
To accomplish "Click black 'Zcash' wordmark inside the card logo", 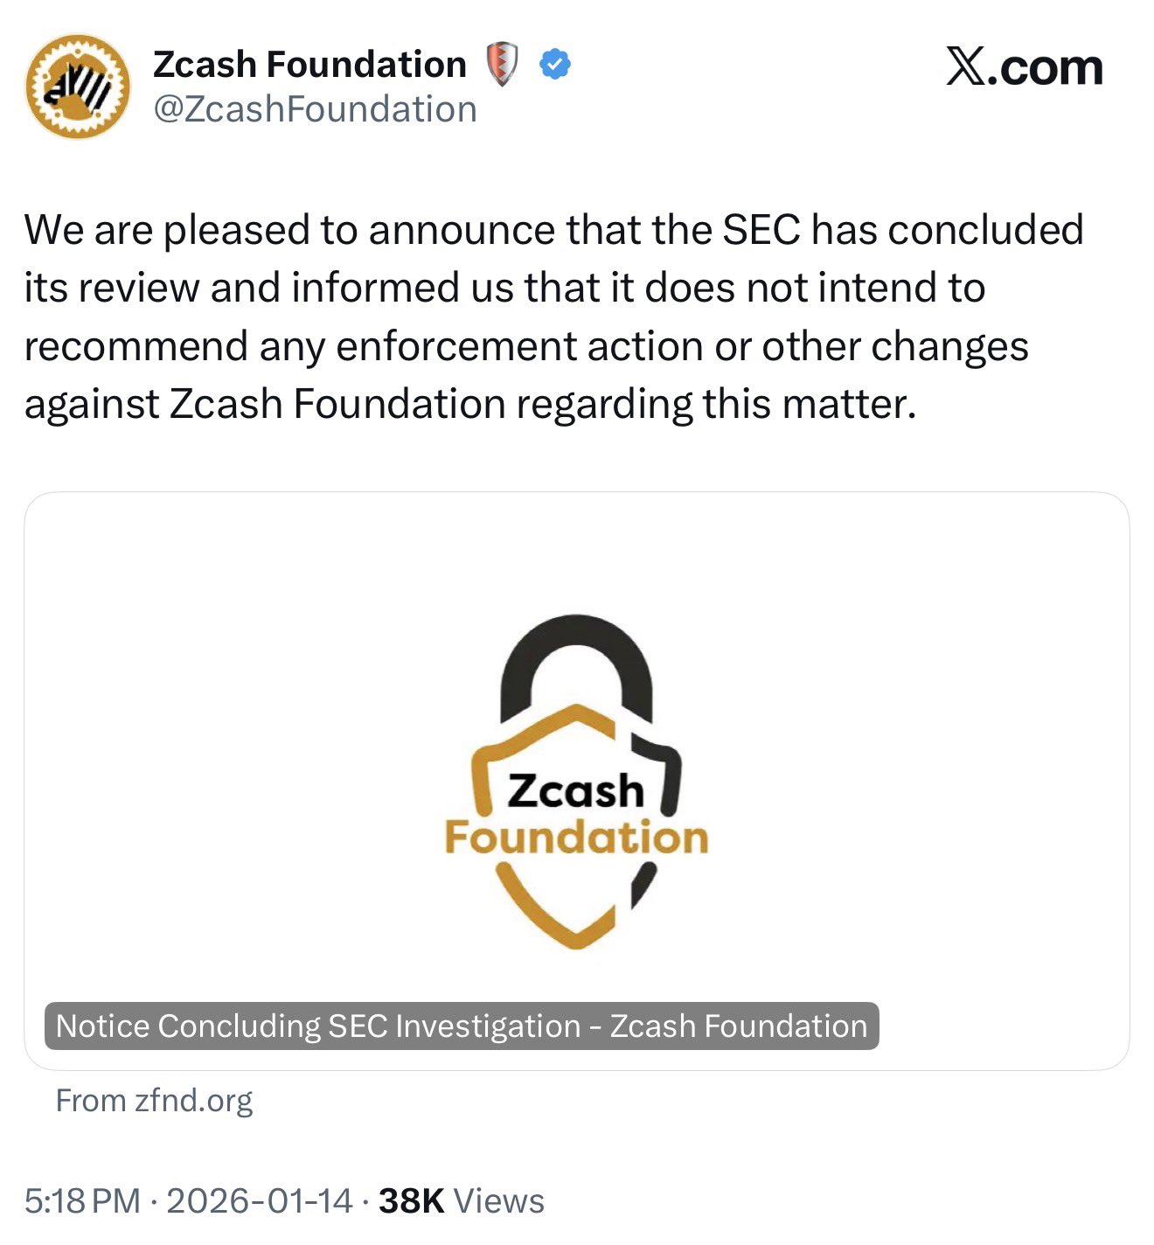I will tap(575, 790).
